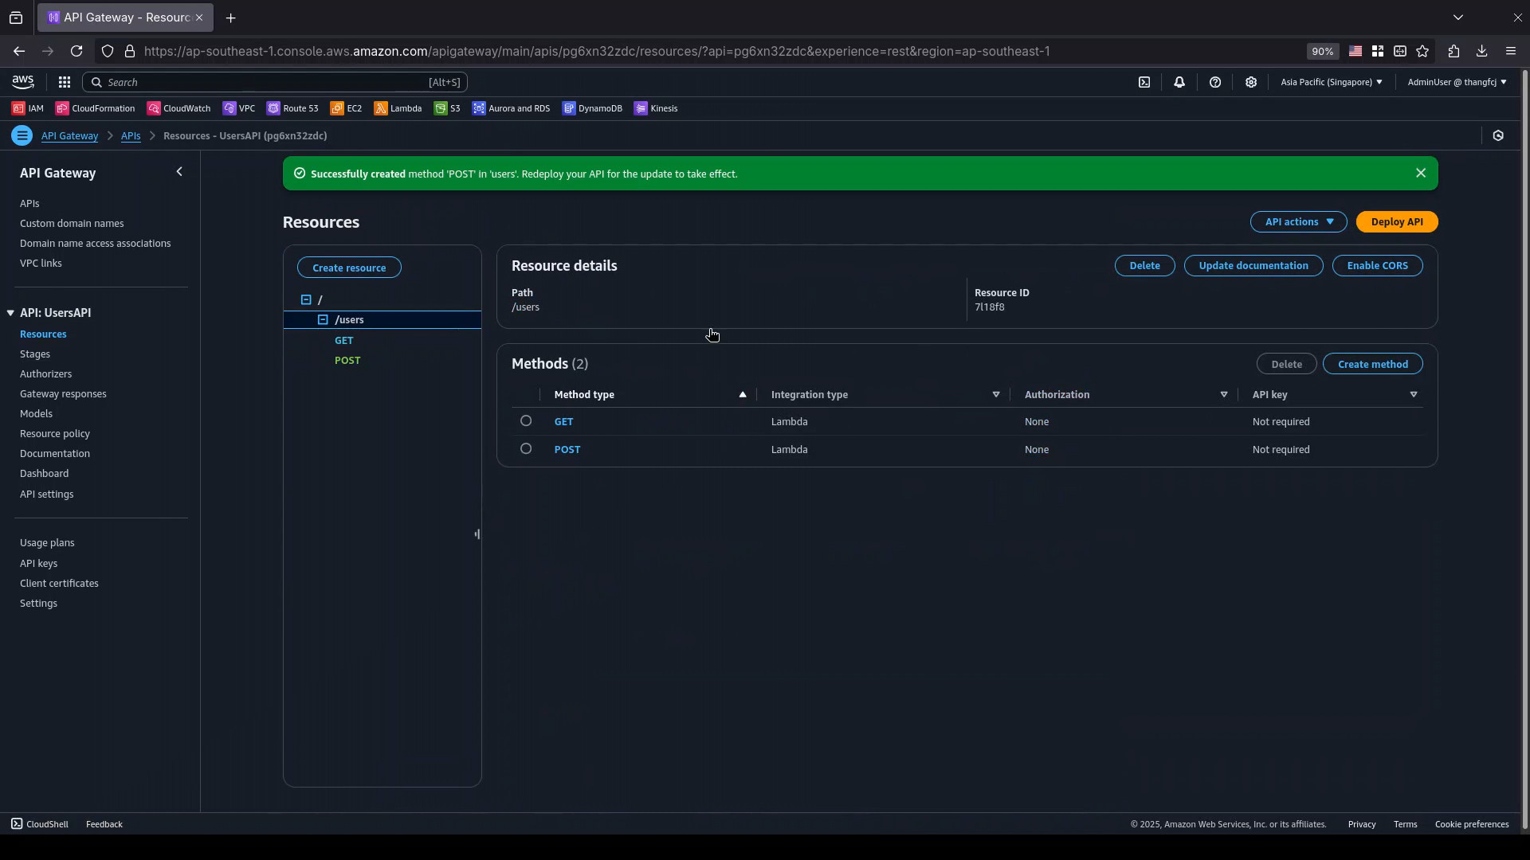1530x860 pixels.
Task: Open the help question-mark menu
Action: point(1215,82)
